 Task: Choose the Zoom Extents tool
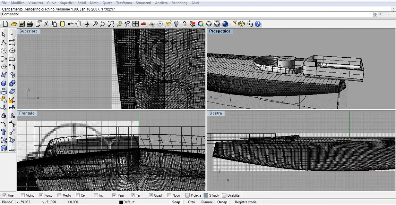[111, 24]
